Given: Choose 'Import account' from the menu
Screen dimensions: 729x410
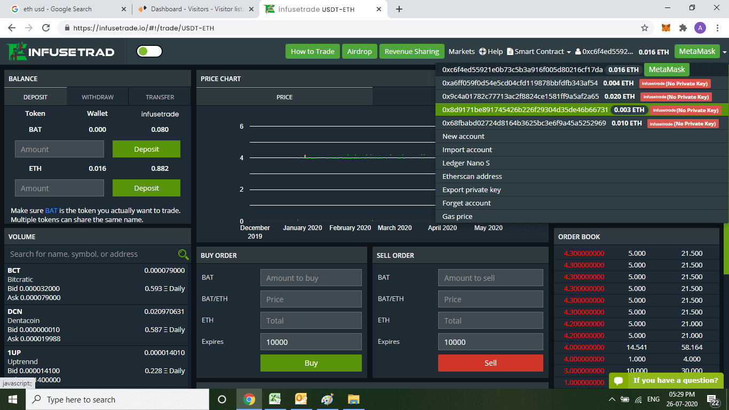Looking at the screenshot, I should (x=582, y=149).
